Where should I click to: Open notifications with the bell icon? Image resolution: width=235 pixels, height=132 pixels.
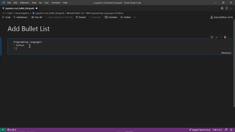pyautogui.click(x=231, y=130)
